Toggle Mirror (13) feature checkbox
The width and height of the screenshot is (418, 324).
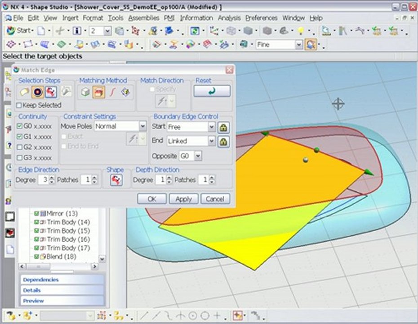(x=36, y=213)
